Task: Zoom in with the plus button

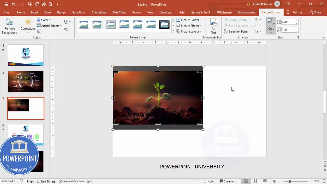Action: [310, 181]
